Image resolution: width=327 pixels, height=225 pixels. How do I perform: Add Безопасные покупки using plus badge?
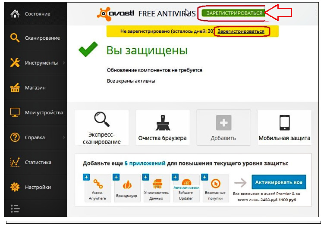pos(204,177)
